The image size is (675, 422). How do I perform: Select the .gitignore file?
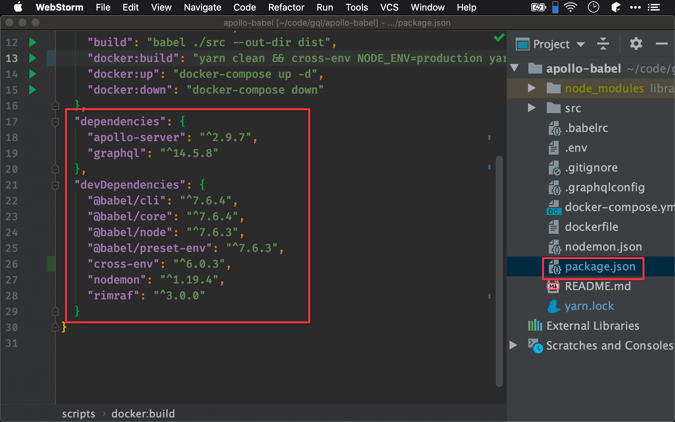click(x=591, y=167)
